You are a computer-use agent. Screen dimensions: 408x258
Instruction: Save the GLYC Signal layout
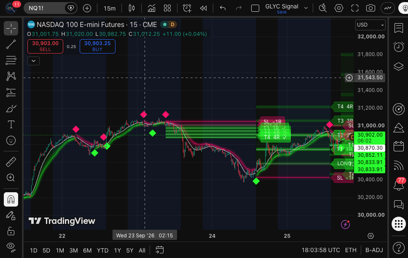point(282,12)
